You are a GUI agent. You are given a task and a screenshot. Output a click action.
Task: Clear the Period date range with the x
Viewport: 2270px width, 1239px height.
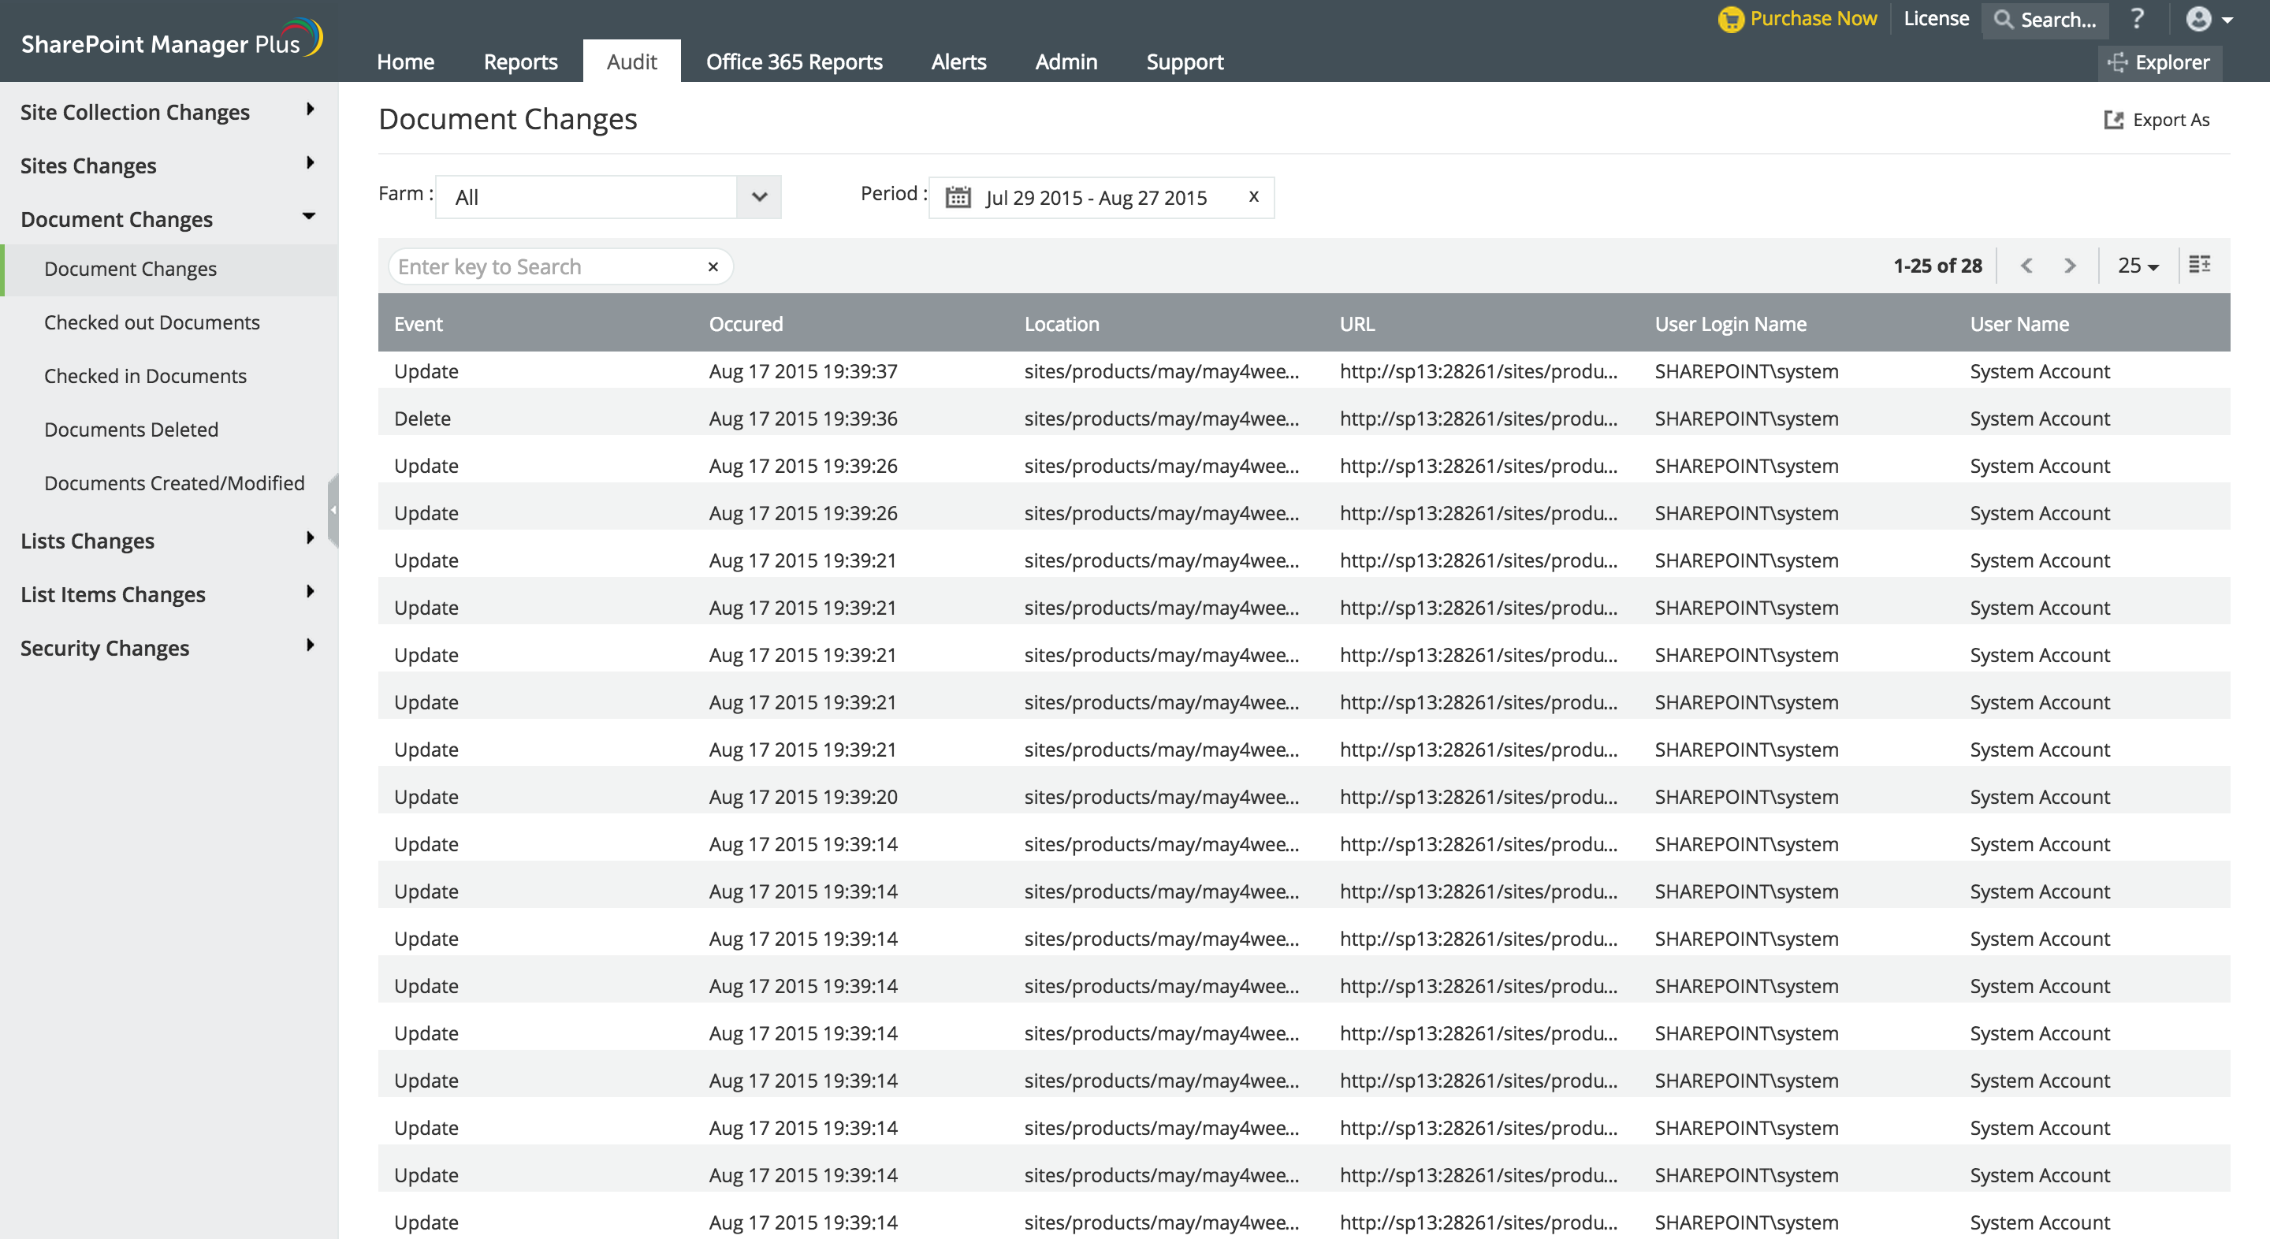click(x=1253, y=196)
